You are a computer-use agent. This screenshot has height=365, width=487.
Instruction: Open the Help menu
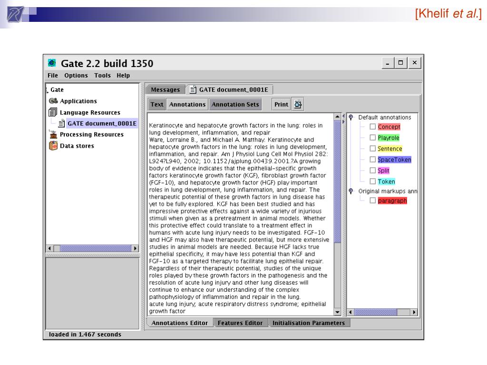[123, 76]
